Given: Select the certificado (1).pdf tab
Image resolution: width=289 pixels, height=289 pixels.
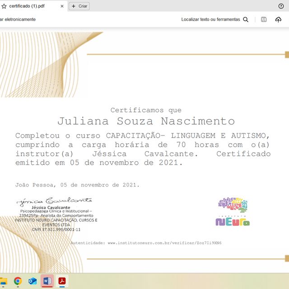Looking at the screenshot, I should point(33,6).
